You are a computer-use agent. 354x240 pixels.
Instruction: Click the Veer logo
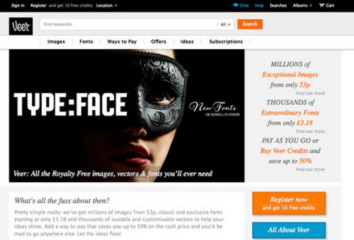(x=21, y=26)
